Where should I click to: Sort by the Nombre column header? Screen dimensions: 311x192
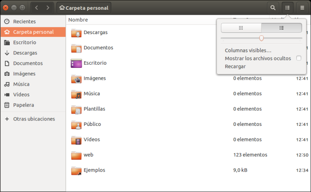click(x=78, y=20)
